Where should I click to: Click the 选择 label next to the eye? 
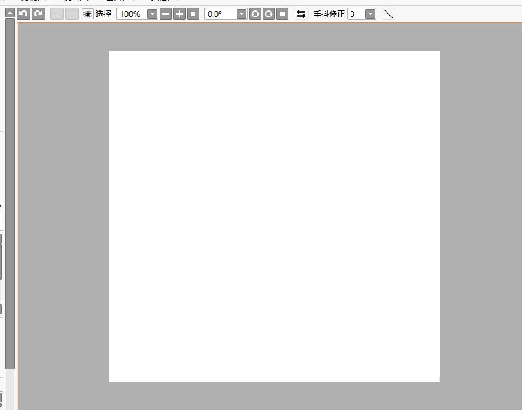click(103, 14)
